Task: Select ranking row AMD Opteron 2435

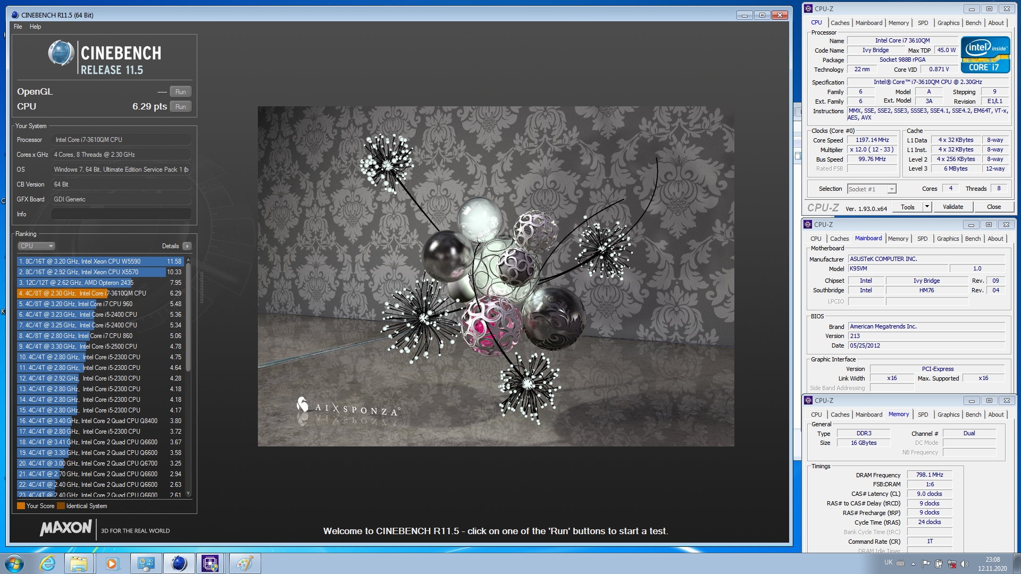Action: coord(100,283)
